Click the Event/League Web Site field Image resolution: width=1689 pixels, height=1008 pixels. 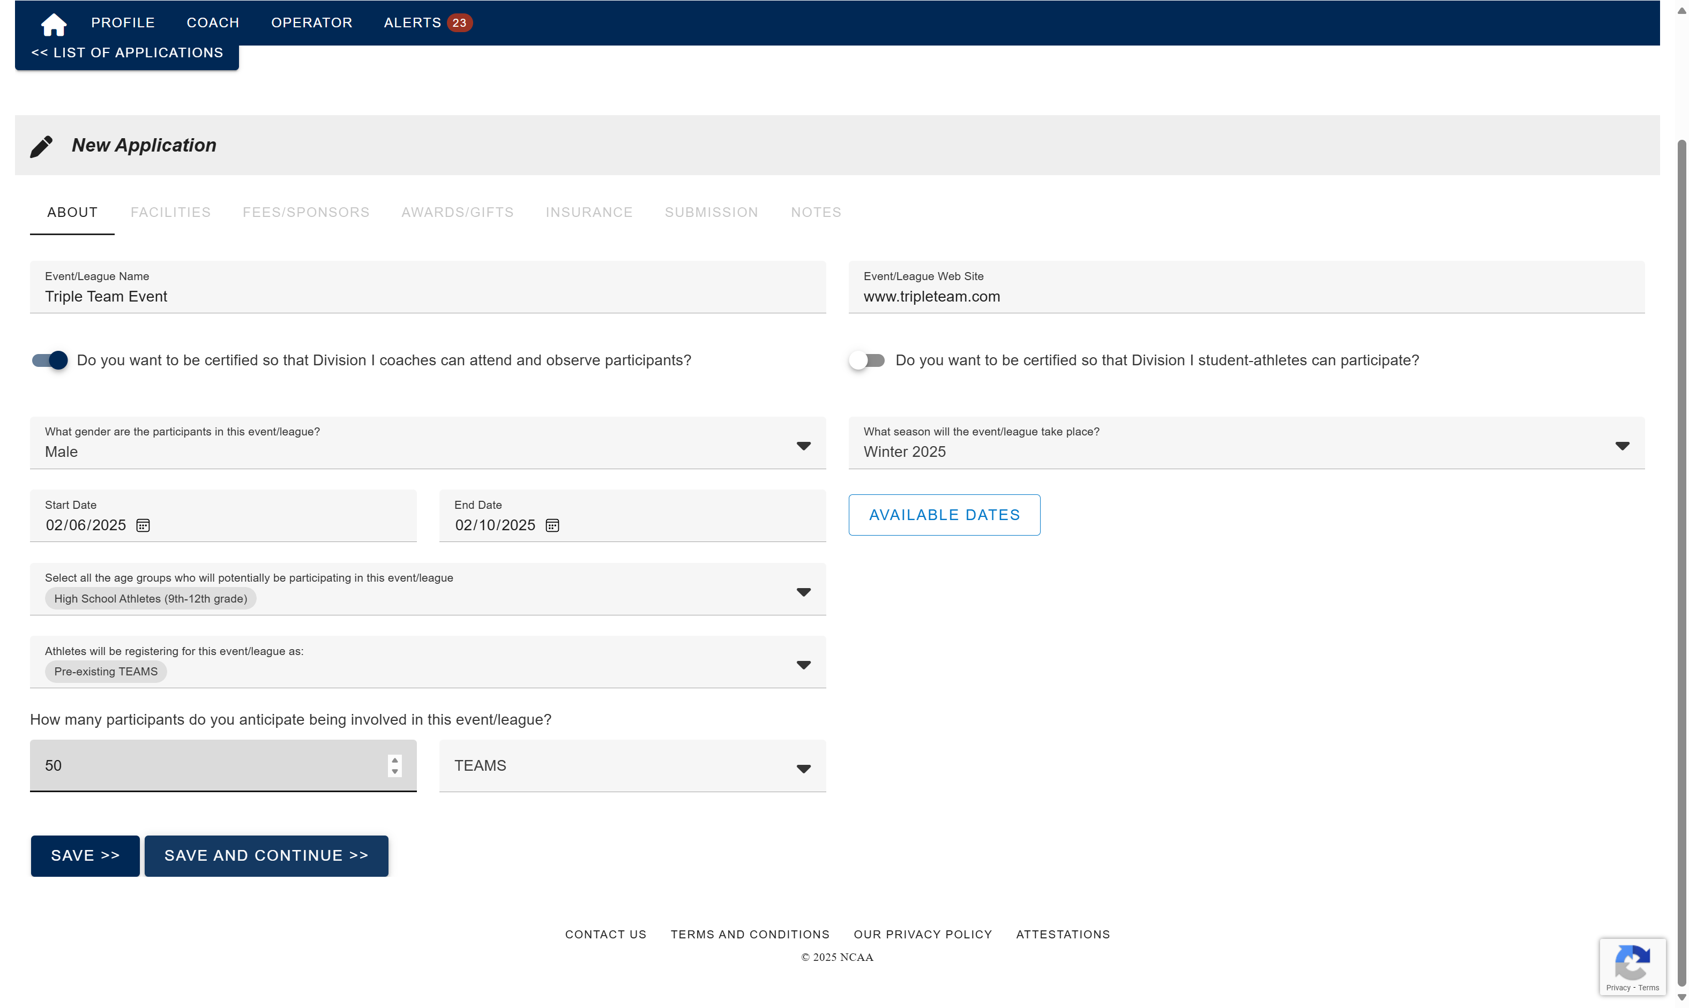click(x=1247, y=287)
